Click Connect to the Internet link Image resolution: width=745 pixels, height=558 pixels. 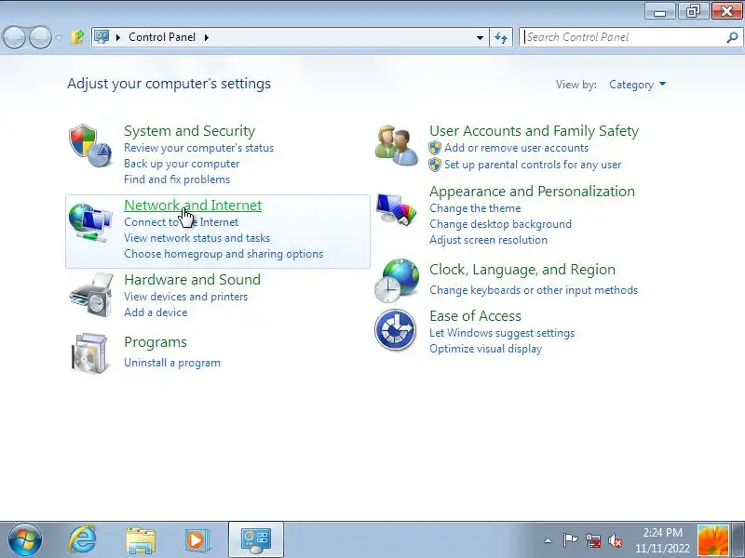coord(181,222)
